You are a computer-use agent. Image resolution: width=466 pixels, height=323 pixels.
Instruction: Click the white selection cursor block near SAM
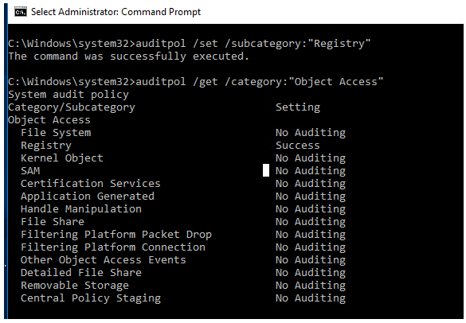coord(266,170)
